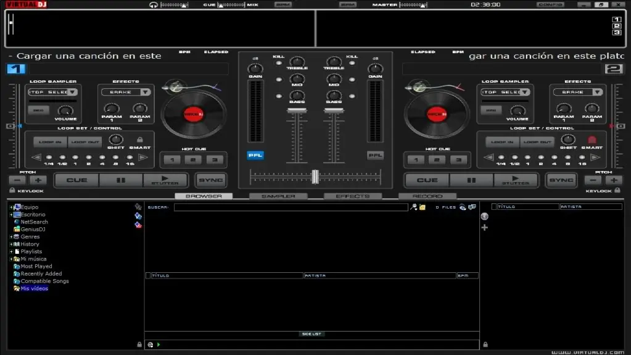
Task: Click the blue add virtual folder icon
Action: click(138, 216)
